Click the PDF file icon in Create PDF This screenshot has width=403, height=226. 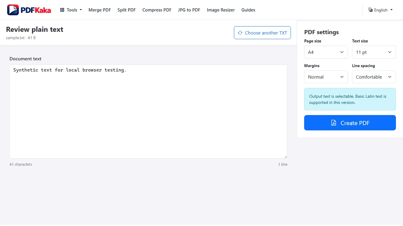click(x=334, y=123)
